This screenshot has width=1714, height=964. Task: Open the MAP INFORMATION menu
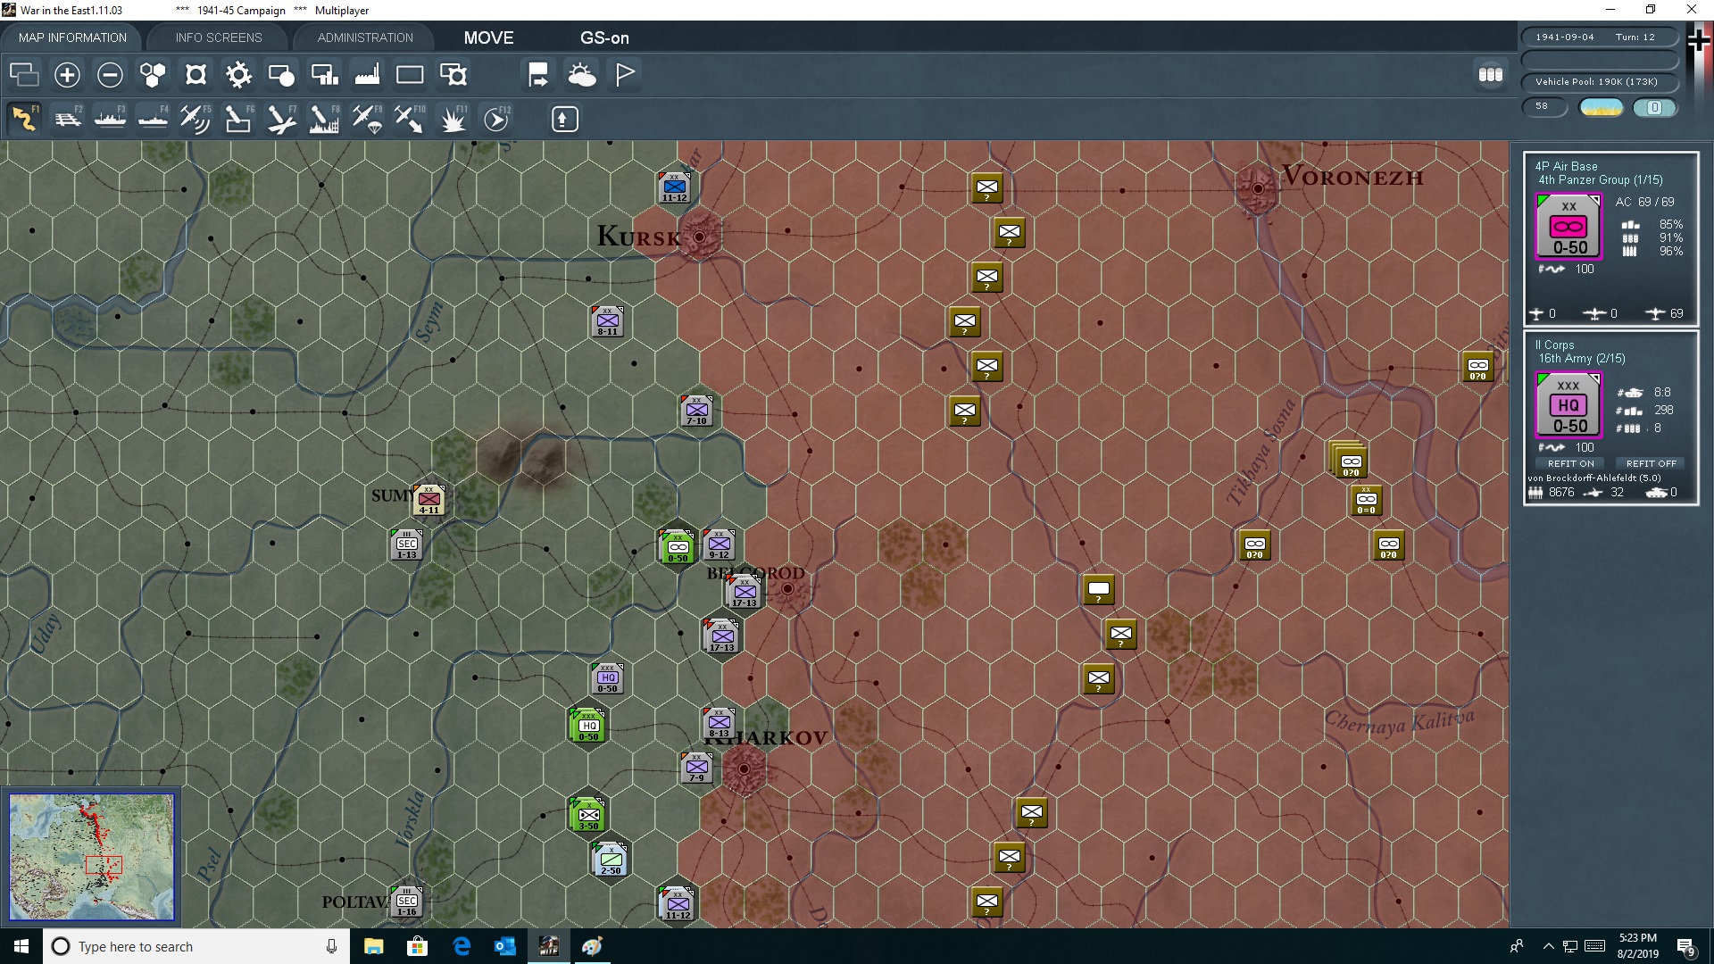71,37
